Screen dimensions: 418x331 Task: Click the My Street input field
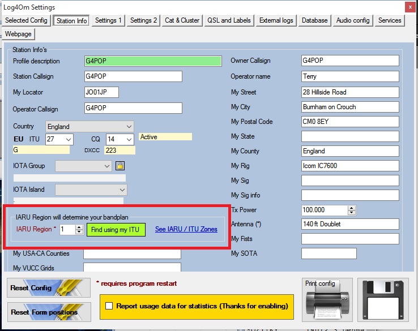point(350,92)
